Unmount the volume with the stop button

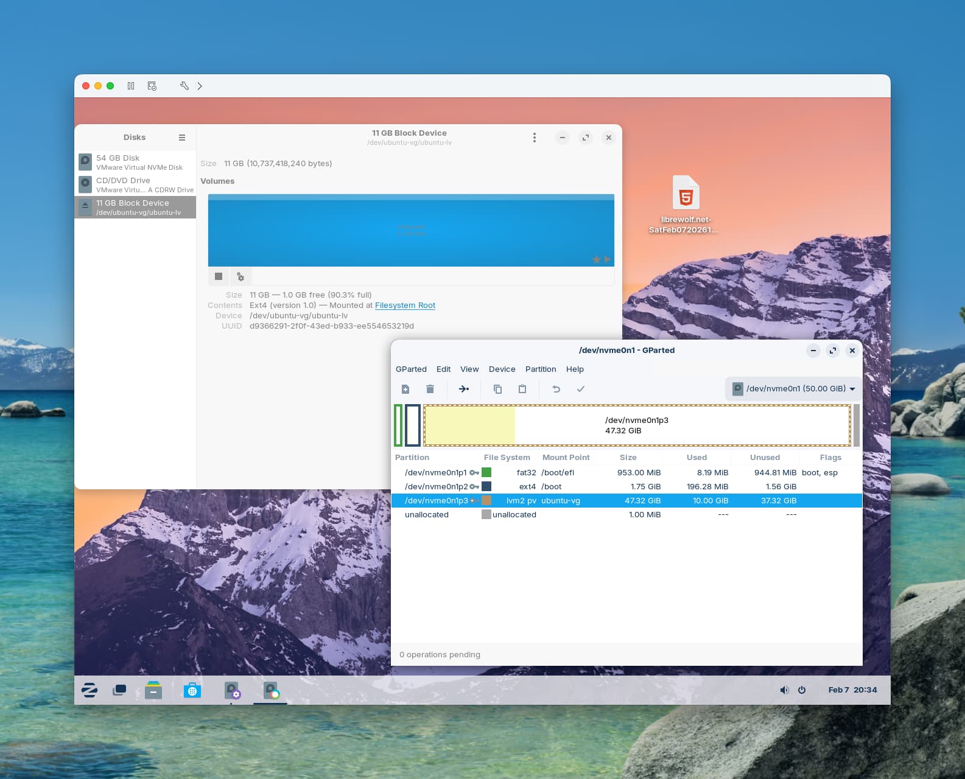pos(219,277)
